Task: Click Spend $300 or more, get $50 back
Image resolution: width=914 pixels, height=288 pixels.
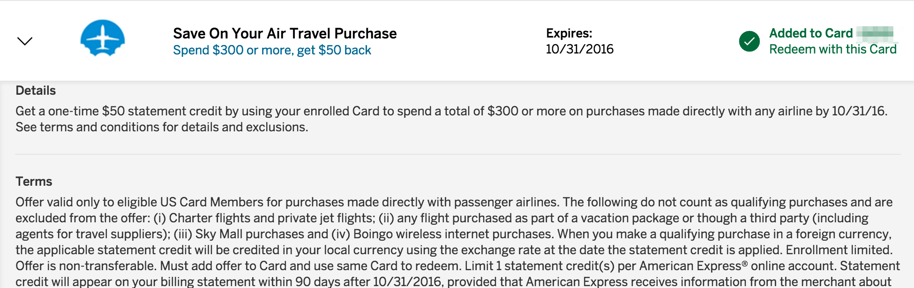Action: (x=272, y=50)
